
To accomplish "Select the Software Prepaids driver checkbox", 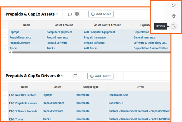I will click(11, 111).
